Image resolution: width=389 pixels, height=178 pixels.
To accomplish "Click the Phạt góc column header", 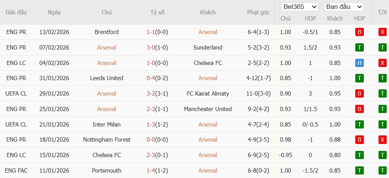I will tap(258, 12).
